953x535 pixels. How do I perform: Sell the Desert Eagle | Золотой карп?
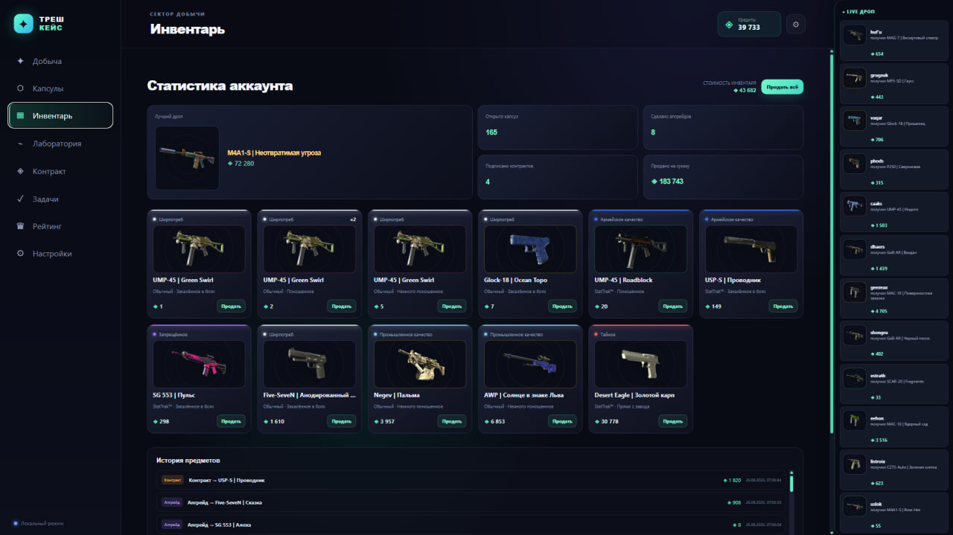click(x=672, y=421)
